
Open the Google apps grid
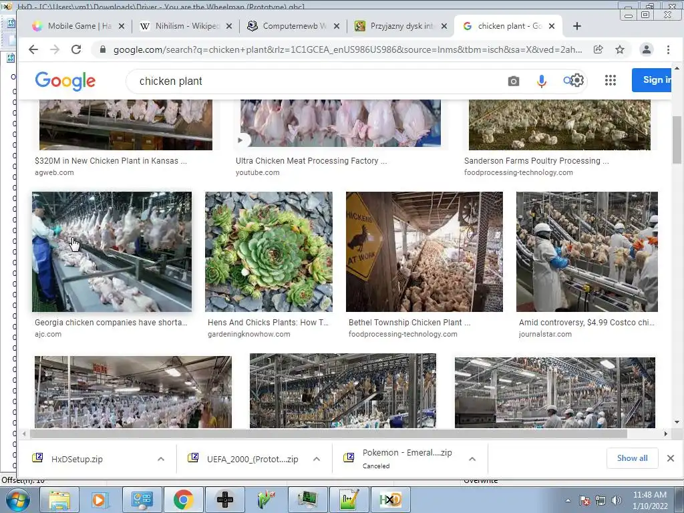(611, 80)
